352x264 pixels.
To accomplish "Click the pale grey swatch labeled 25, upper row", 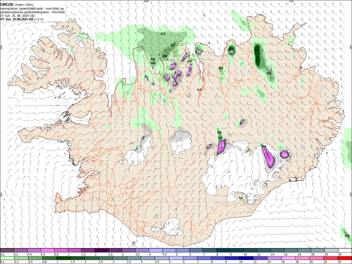I will coord(331,251).
